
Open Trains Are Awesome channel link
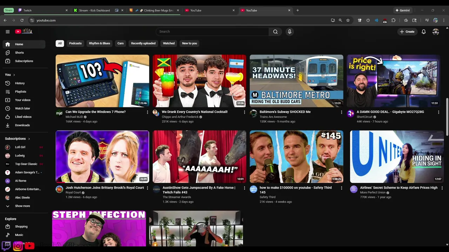[273, 117]
